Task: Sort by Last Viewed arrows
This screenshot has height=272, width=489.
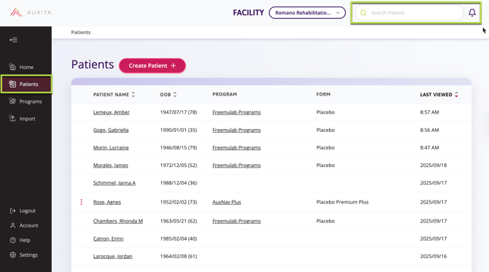Action: [456, 94]
